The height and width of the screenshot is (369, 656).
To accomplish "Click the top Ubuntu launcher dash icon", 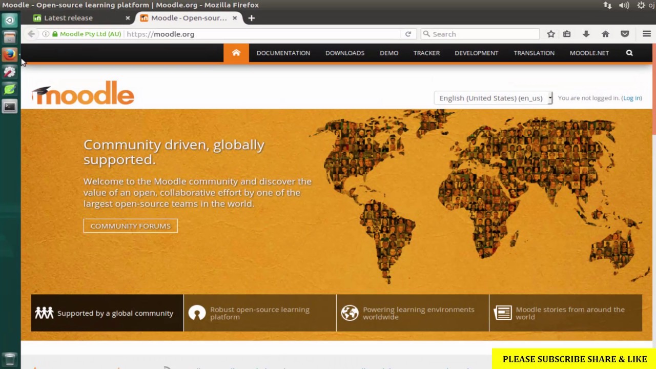I will 9,20.
